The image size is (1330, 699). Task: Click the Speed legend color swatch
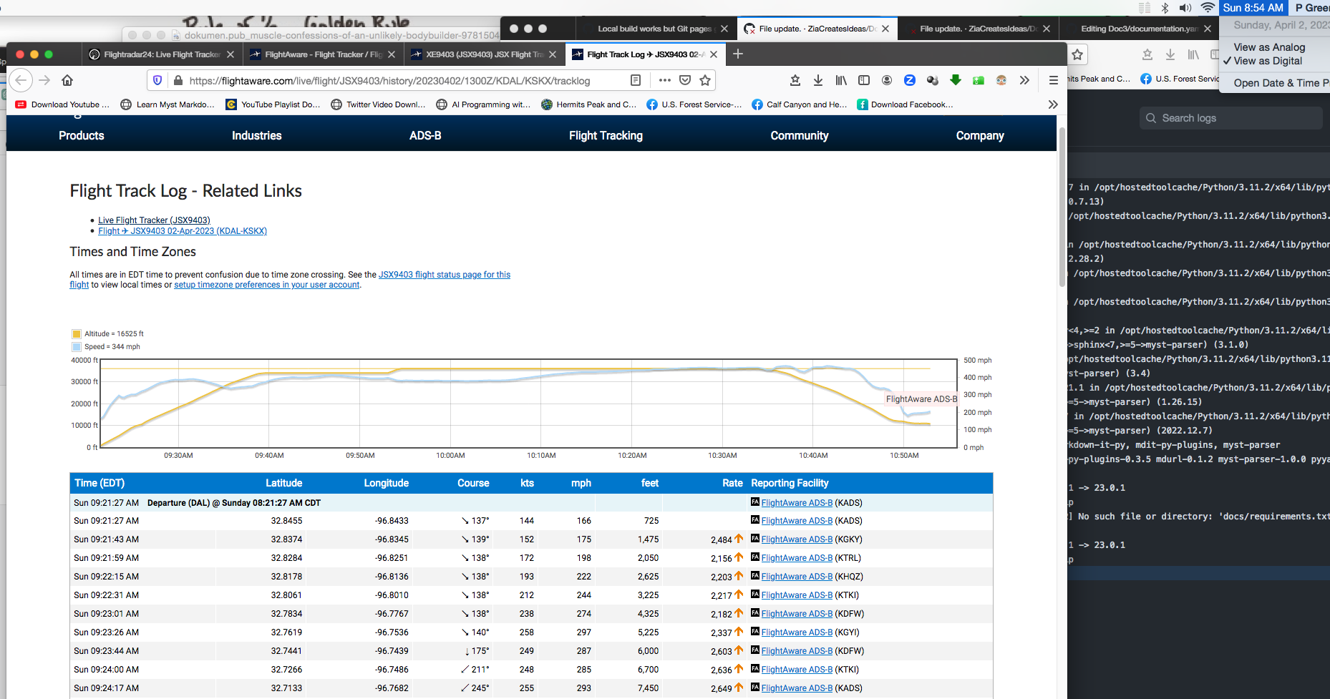77,346
